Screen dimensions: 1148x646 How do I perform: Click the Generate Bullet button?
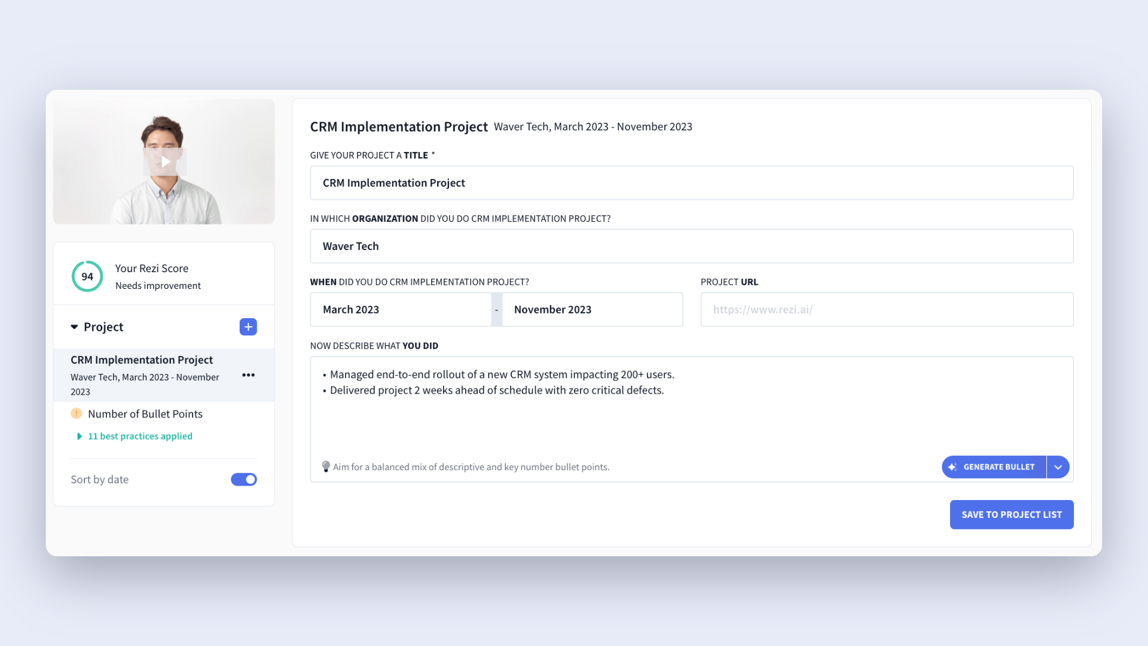click(x=994, y=467)
